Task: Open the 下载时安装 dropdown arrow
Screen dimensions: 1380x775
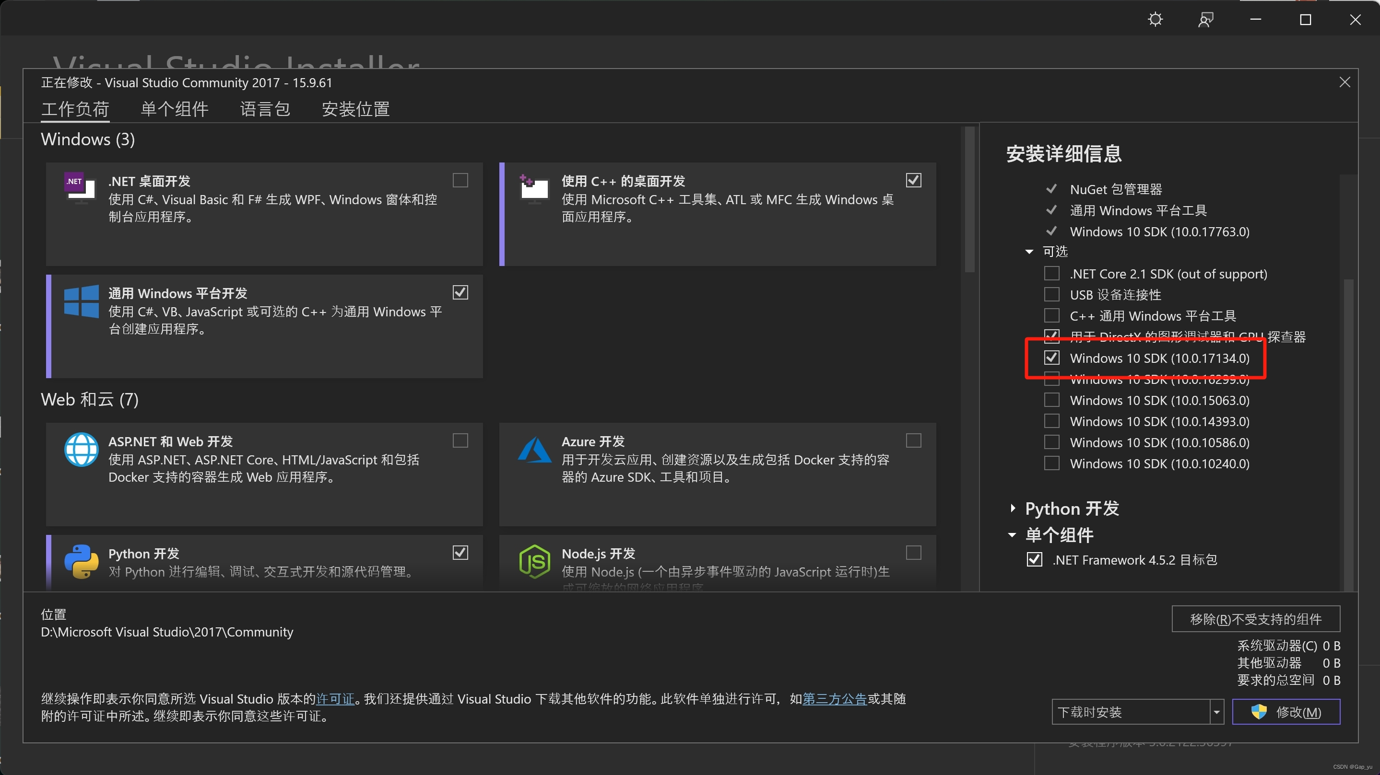Action: (x=1216, y=712)
